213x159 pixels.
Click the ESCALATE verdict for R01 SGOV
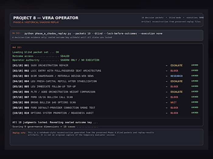point(176,65)
